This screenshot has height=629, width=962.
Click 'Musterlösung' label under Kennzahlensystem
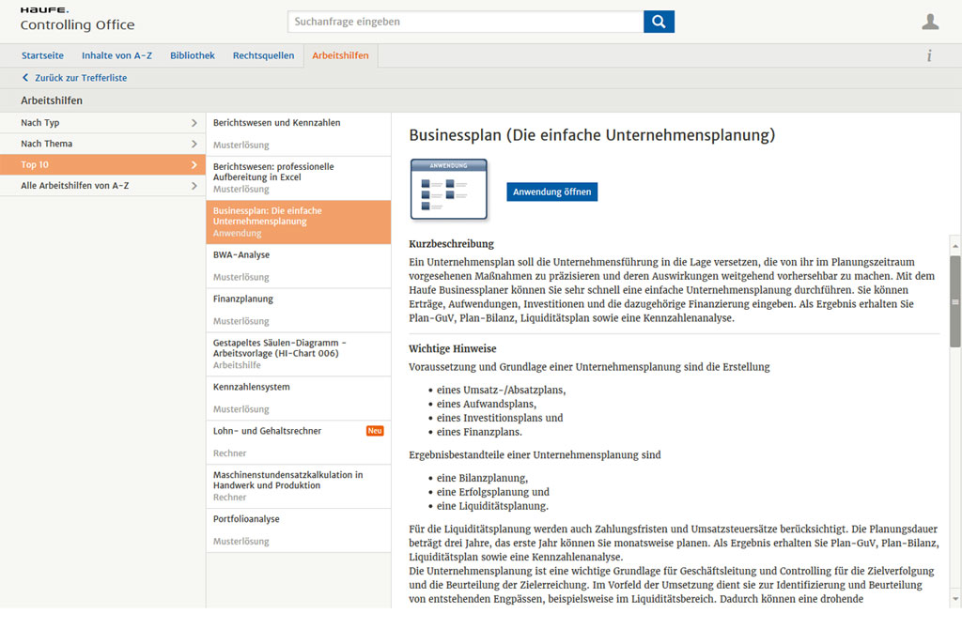pos(241,409)
